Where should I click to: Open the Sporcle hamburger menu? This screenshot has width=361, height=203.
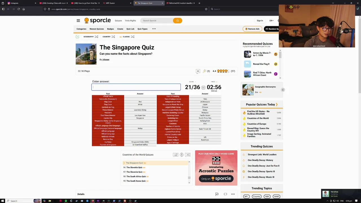point(78,21)
